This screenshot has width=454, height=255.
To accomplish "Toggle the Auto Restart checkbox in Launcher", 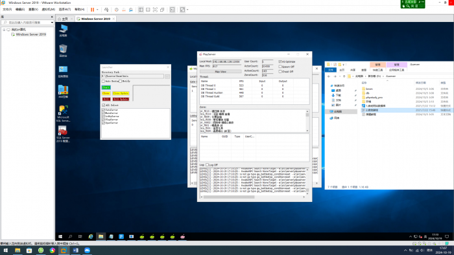I will tap(103, 81).
